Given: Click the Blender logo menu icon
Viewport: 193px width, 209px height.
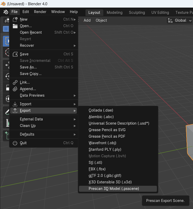Looking at the screenshot, I should (x=5, y=12).
